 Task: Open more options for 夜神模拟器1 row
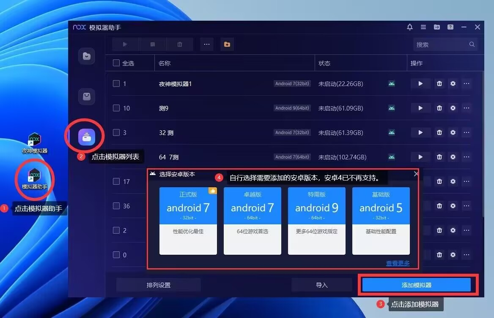[x=467, y=84]
